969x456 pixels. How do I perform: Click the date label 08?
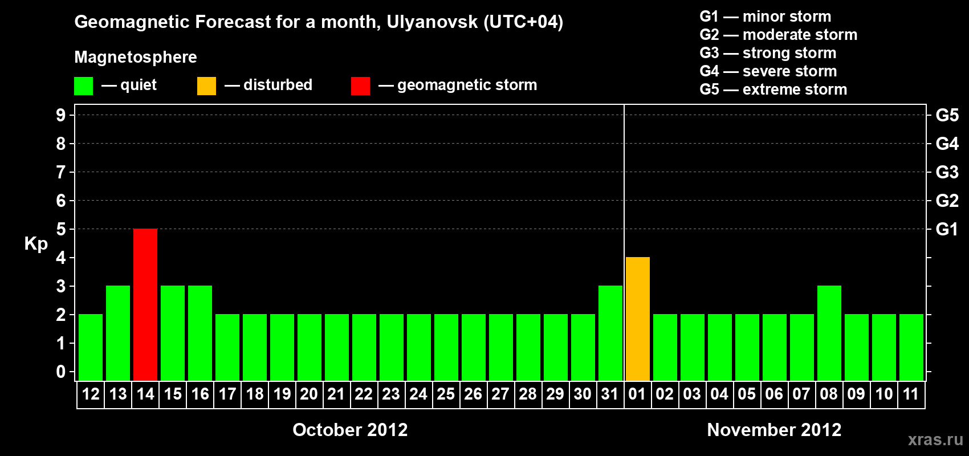829,394
